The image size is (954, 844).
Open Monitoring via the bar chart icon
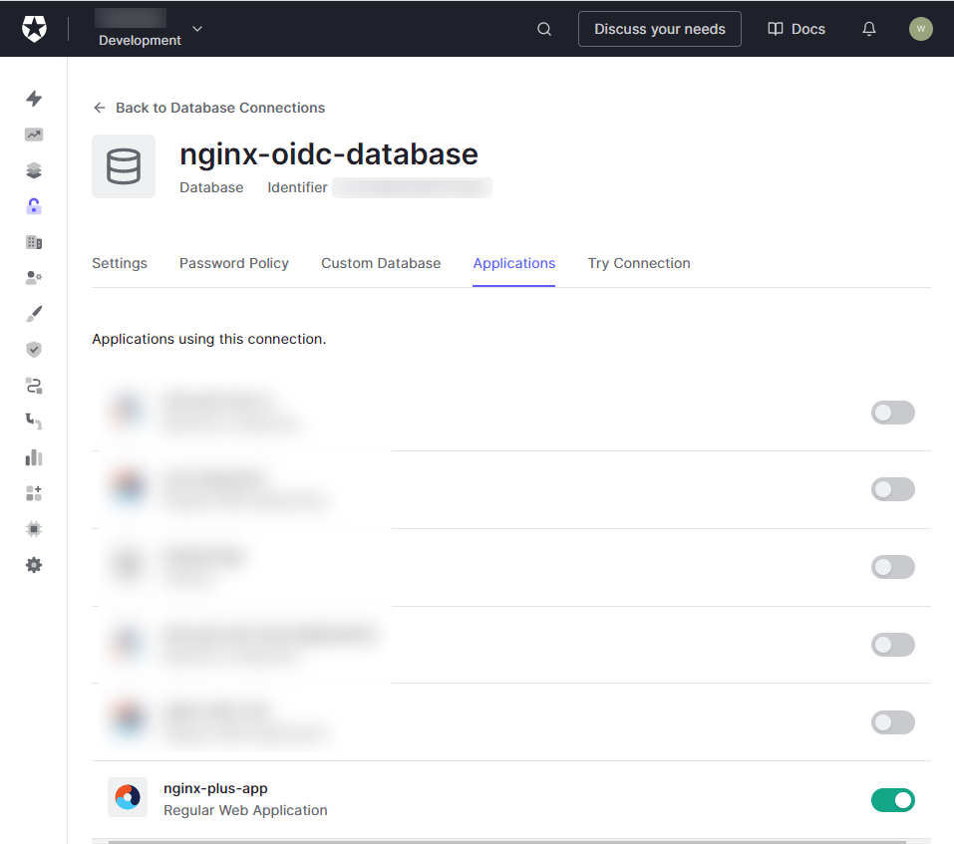[x=33, y=457]
